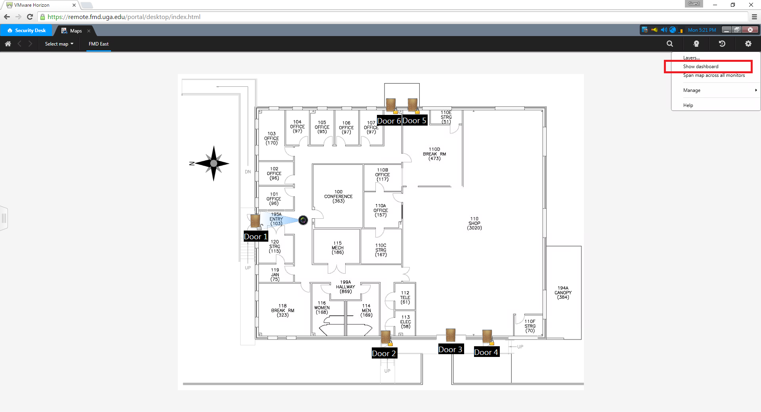Viewport: 761px width, 412px height.
Task: Click the yellow megaphone icon in tray
Action: tap(654, 30)
